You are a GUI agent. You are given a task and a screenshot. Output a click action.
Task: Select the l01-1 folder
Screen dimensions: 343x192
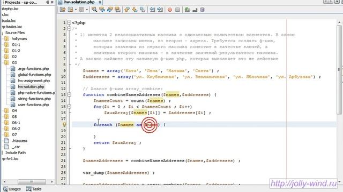click(x=16, y=45)
